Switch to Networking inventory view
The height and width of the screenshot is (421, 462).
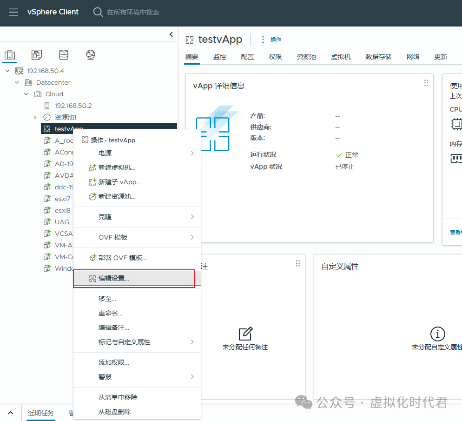(91, 55)
